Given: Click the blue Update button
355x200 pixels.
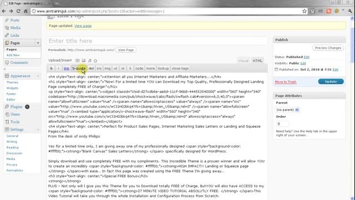Looking at the screenshot, I should 331,82.
